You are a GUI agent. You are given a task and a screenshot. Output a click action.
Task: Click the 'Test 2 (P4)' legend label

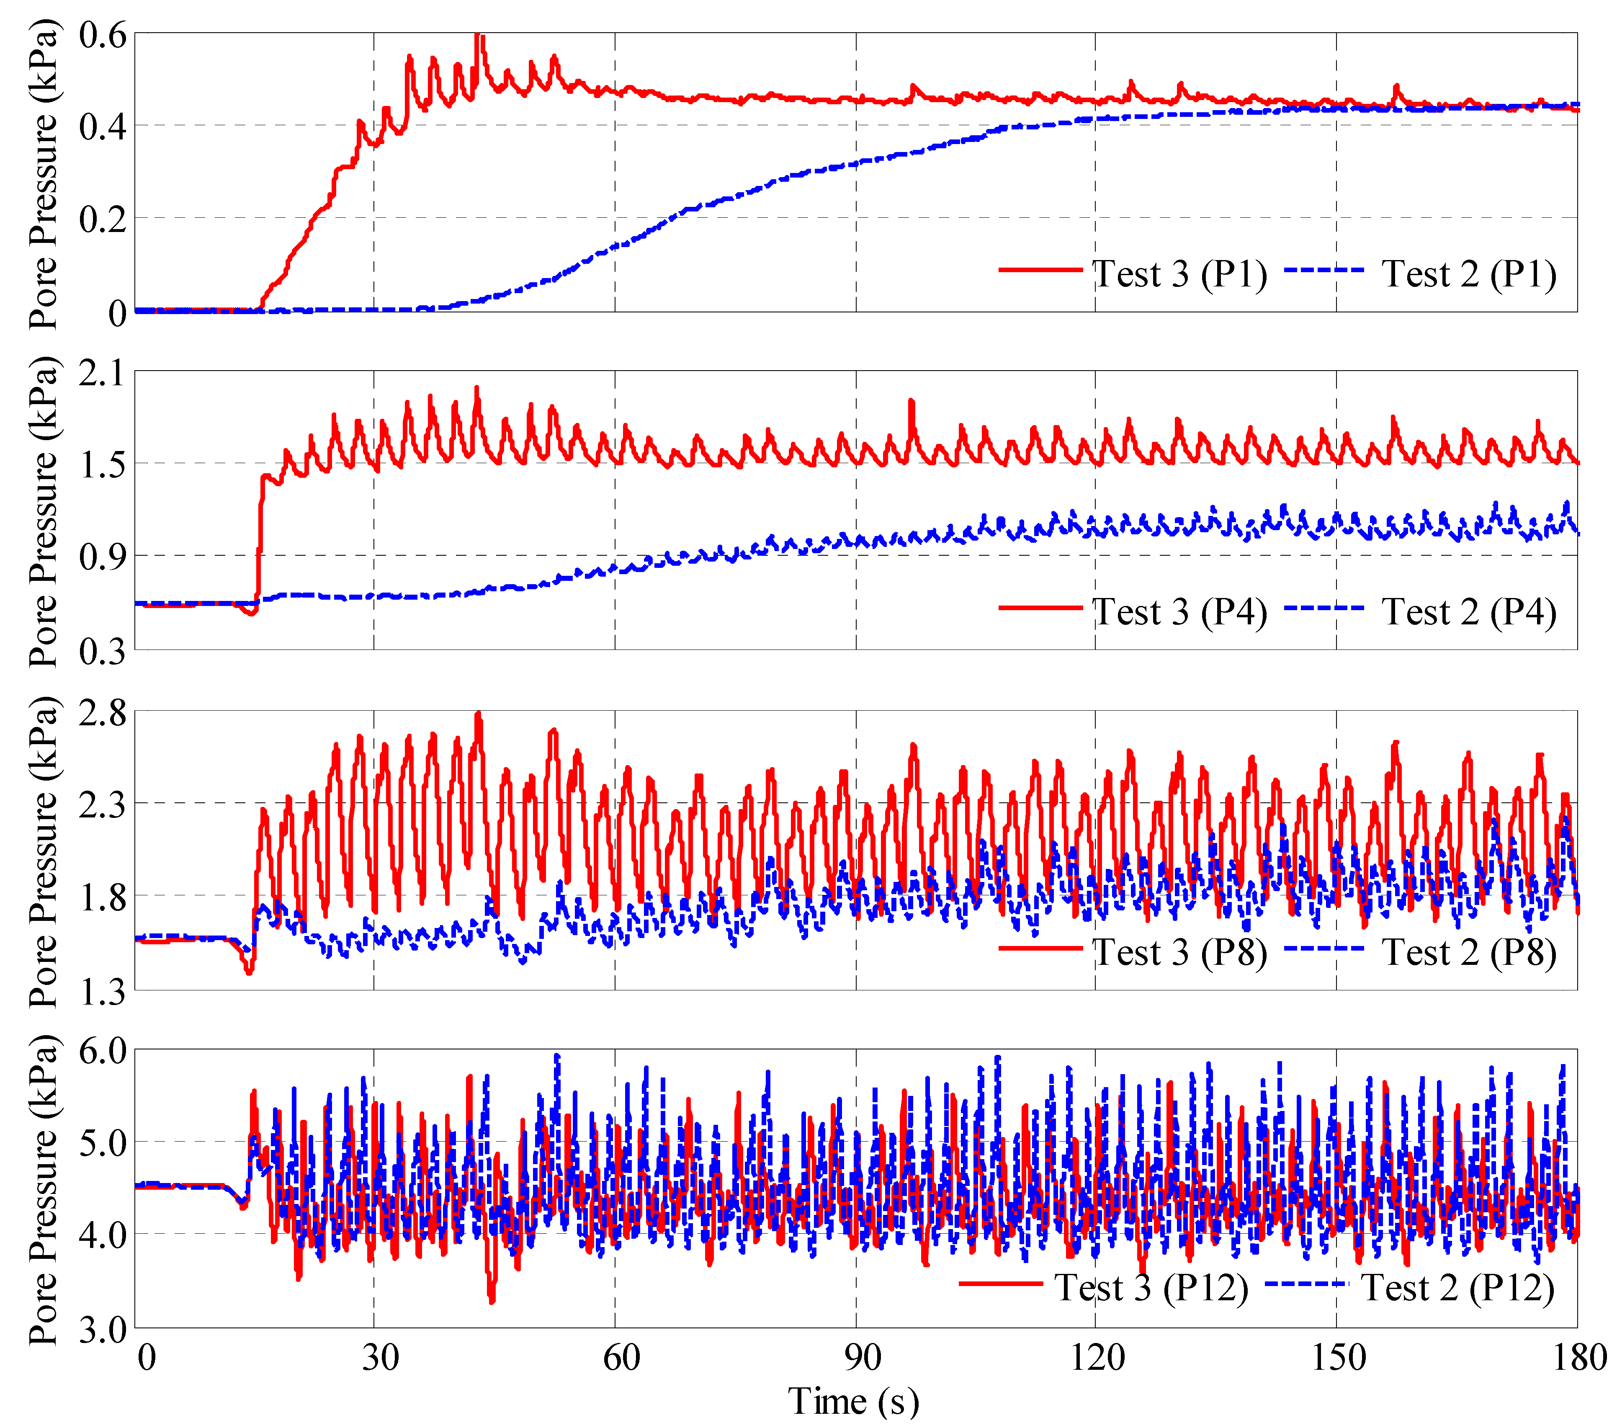1469,611
